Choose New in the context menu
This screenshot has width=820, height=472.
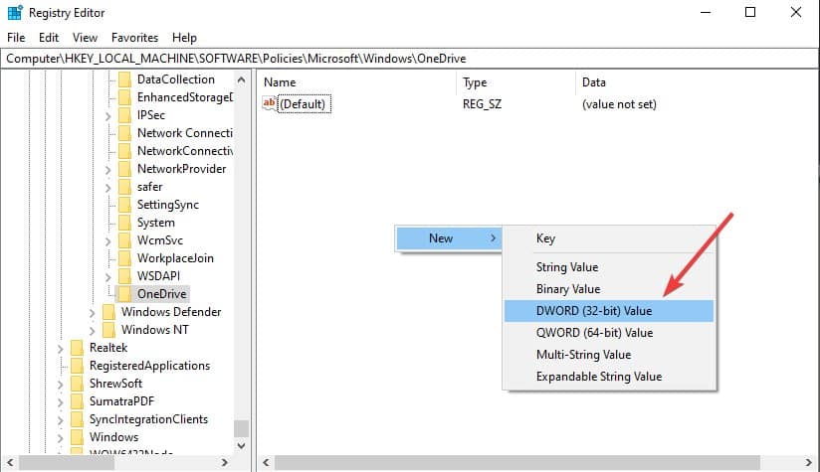449,238
